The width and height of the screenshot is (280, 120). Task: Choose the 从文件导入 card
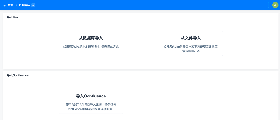coord(191,43)
